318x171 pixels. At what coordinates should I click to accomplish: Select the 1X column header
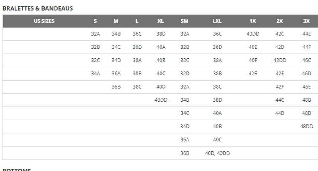tap(253, 21)
